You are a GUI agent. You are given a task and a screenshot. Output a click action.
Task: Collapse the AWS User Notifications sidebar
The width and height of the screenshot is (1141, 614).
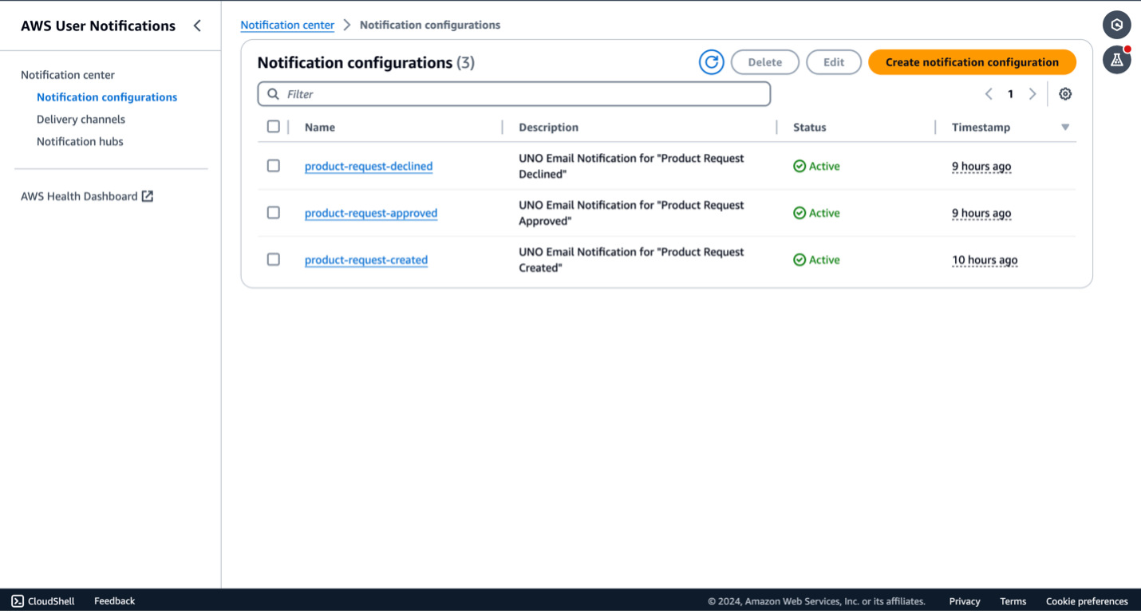197,25
